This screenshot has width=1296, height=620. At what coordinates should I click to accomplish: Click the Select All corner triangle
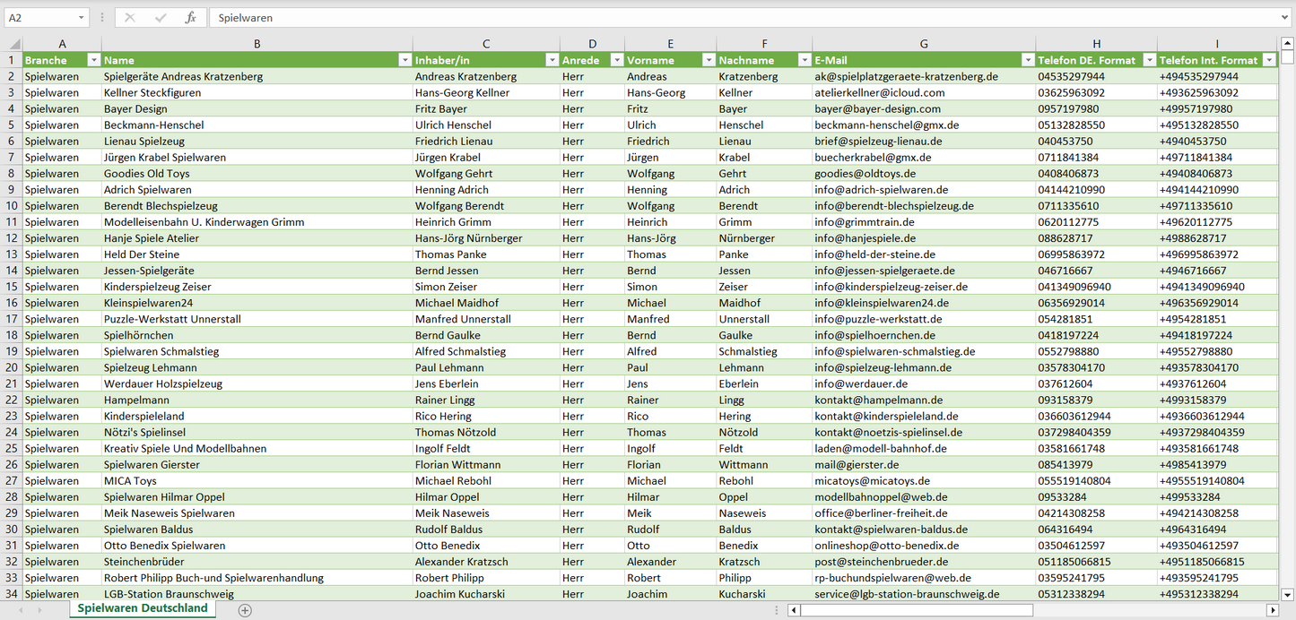[14, 44]
